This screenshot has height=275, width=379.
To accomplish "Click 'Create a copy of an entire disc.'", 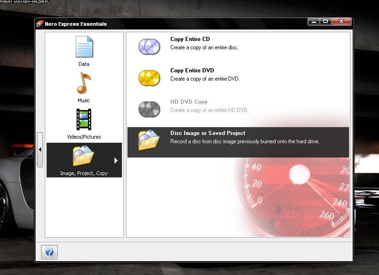I will point(204,47).
